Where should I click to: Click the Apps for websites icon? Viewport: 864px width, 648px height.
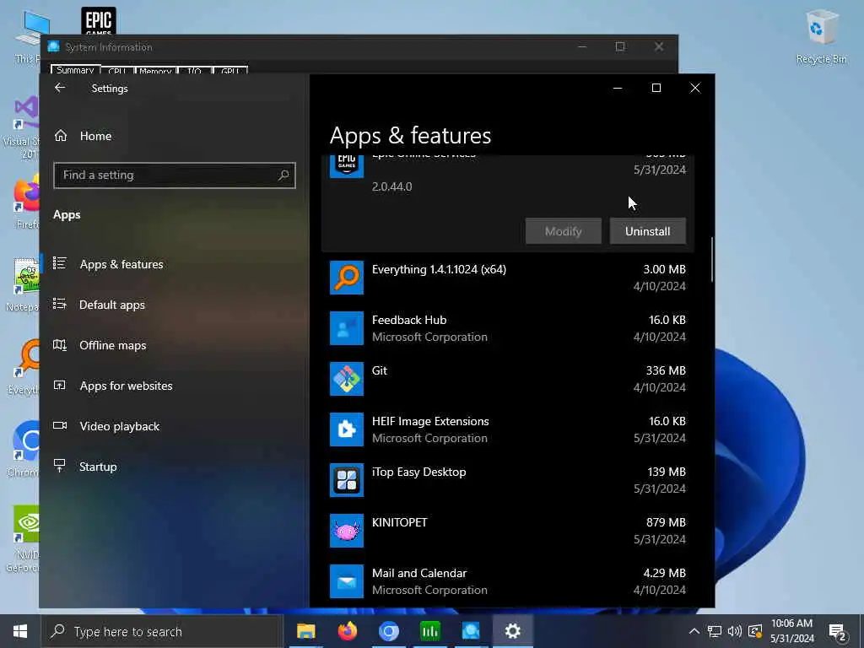(x=60, y=385)
